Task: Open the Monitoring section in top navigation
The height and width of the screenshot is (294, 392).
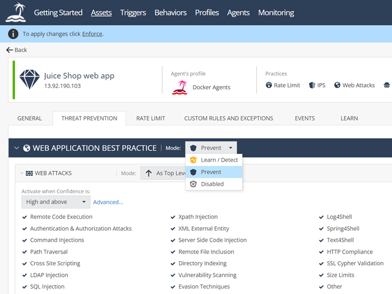Action: (x=276, y=12)
